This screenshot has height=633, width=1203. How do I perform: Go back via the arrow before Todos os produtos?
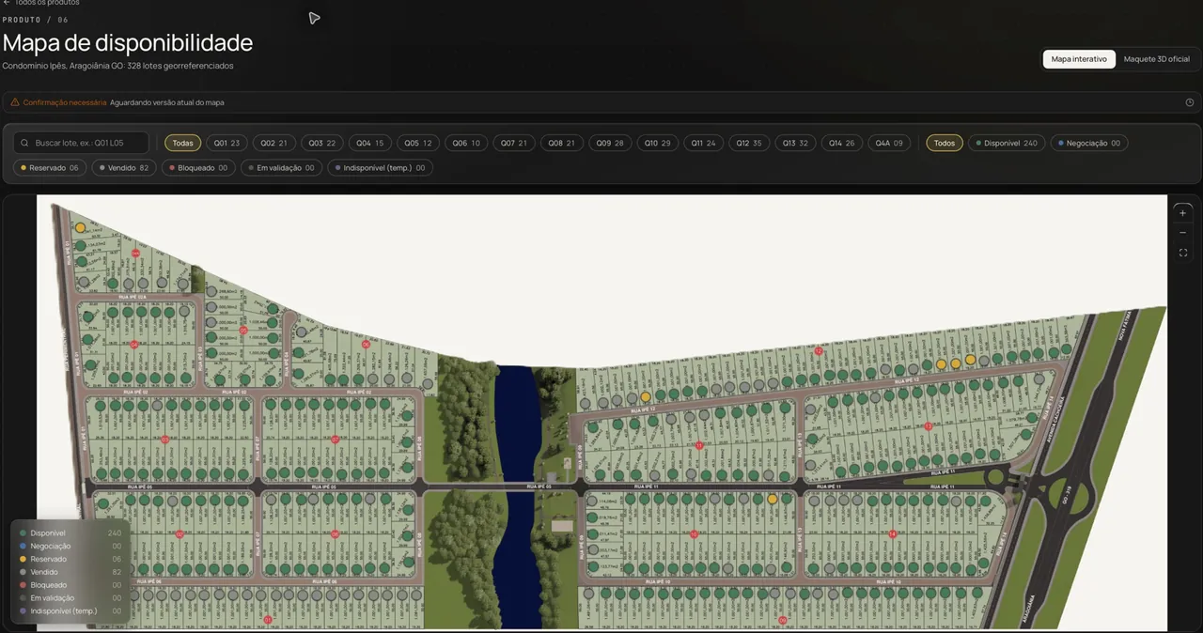(x=7, y=3)
